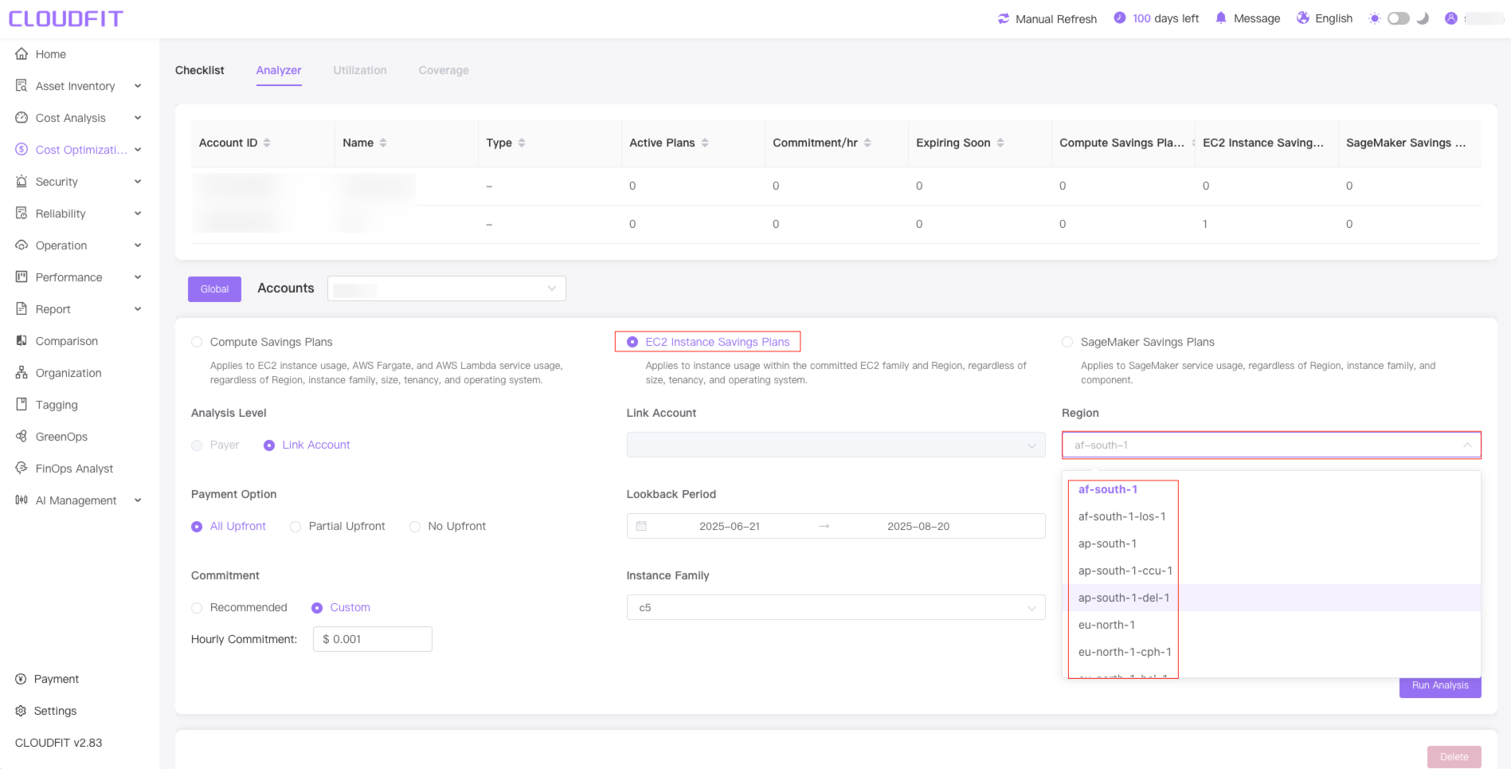Click the Tagging sidebar icon
This screenshot has height=769, width=1511.
[22, 405]
